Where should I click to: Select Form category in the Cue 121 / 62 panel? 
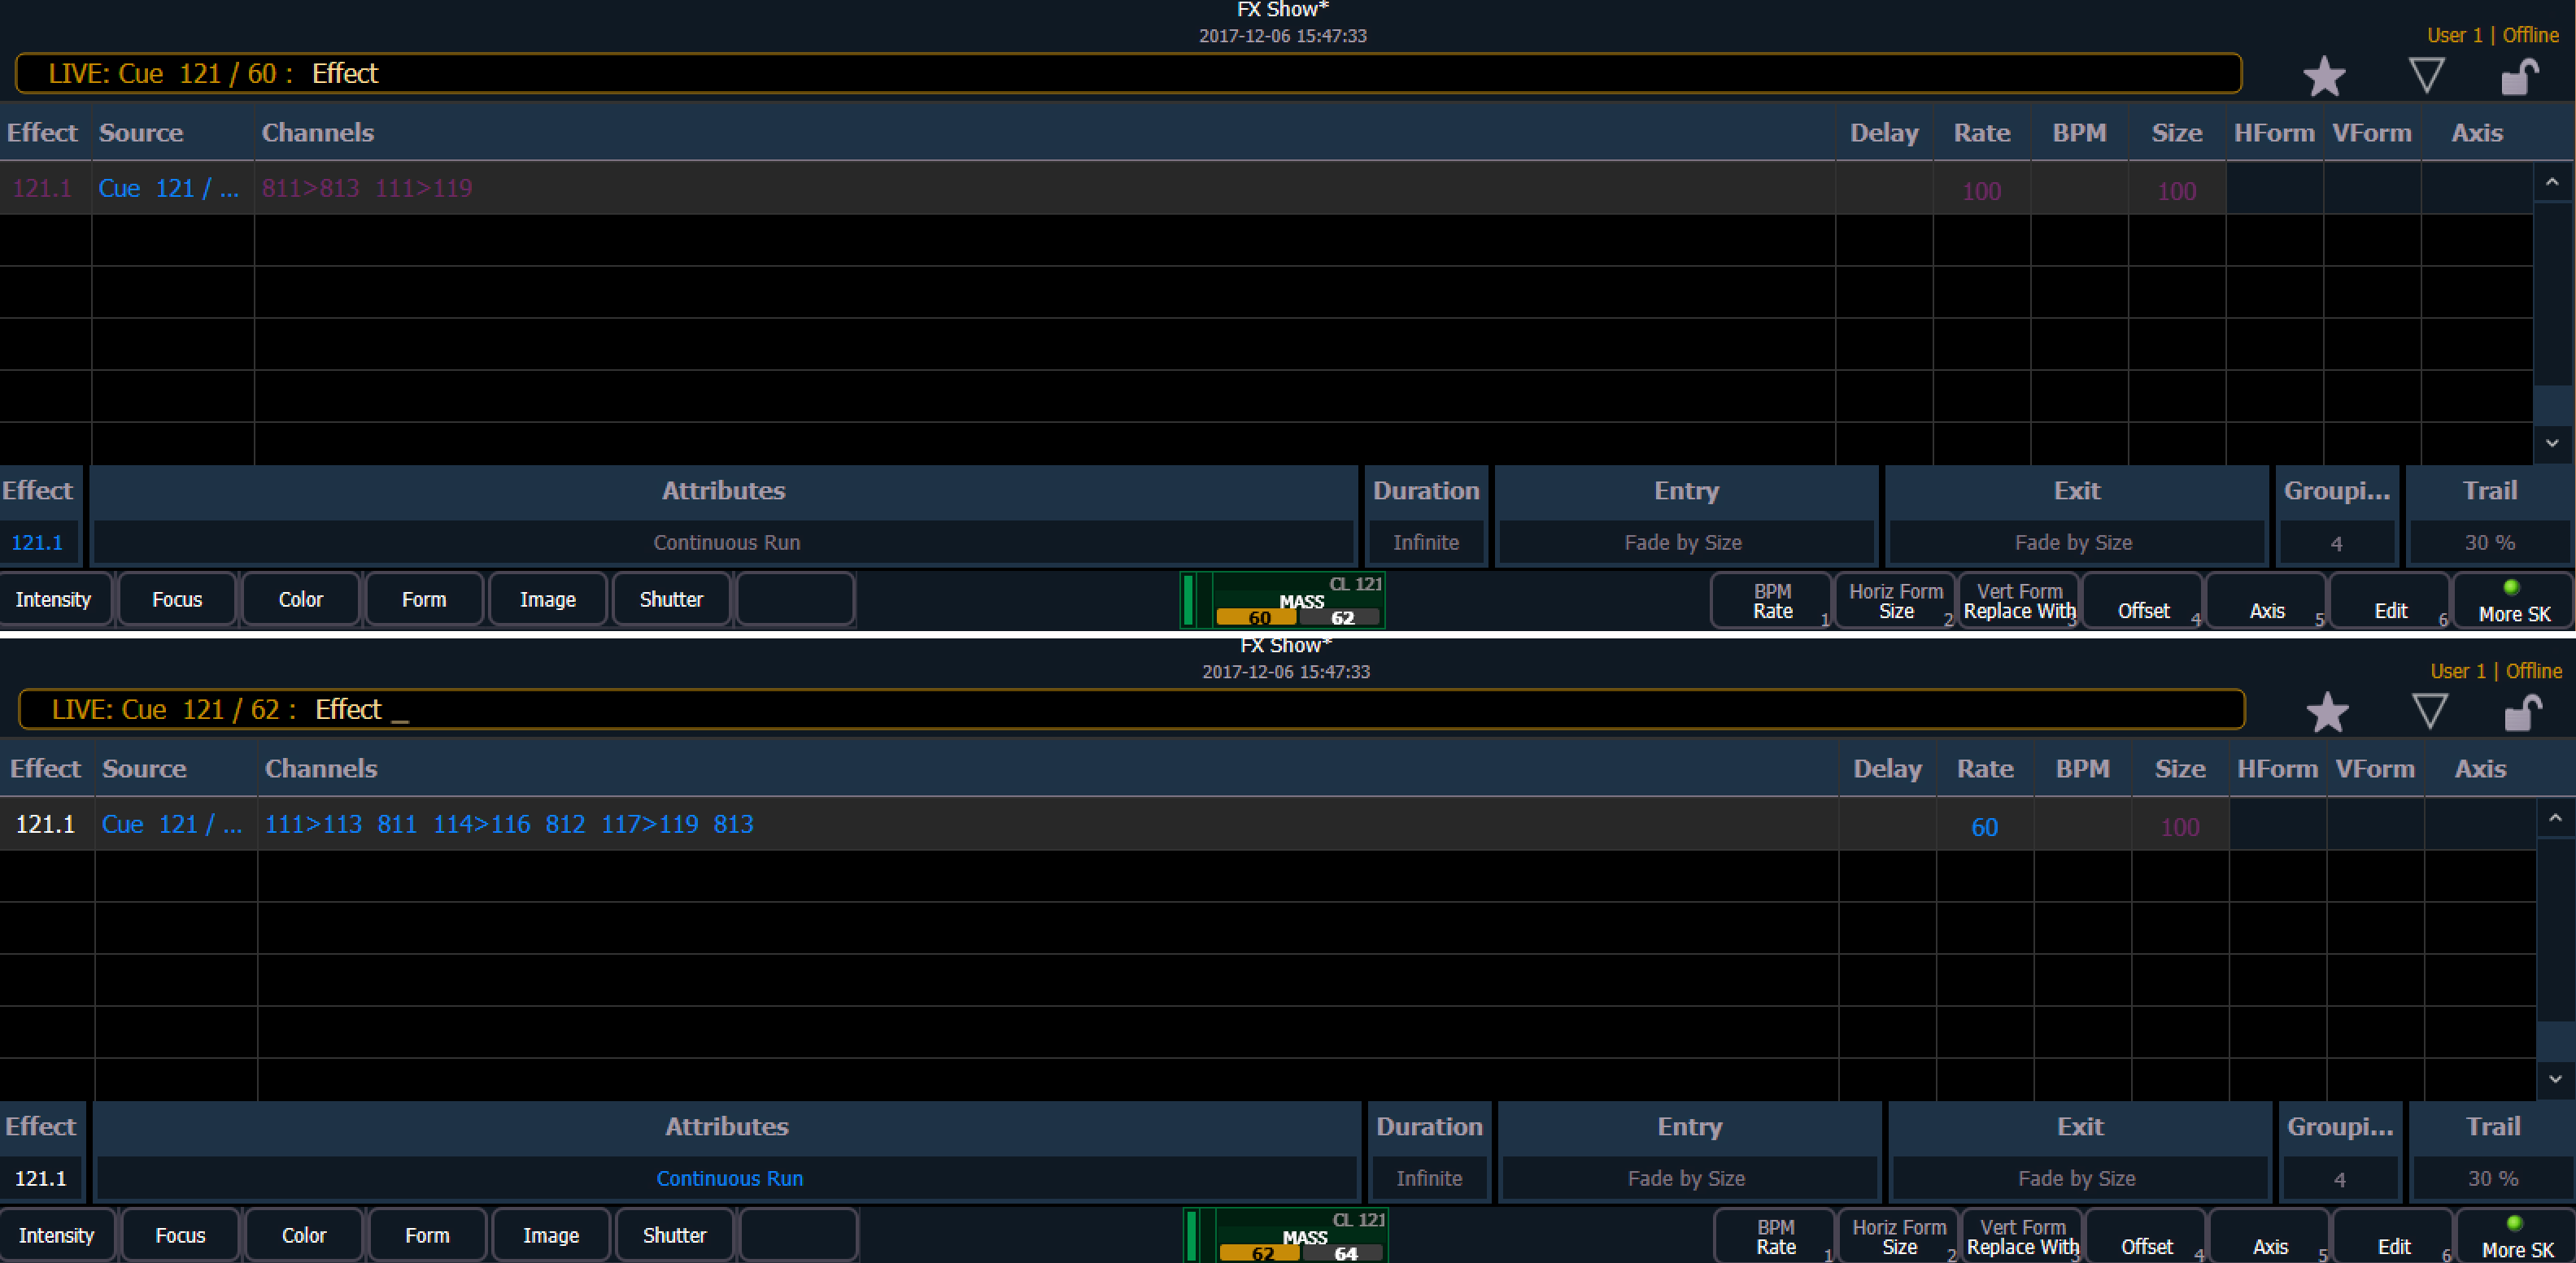point(427,1236)
